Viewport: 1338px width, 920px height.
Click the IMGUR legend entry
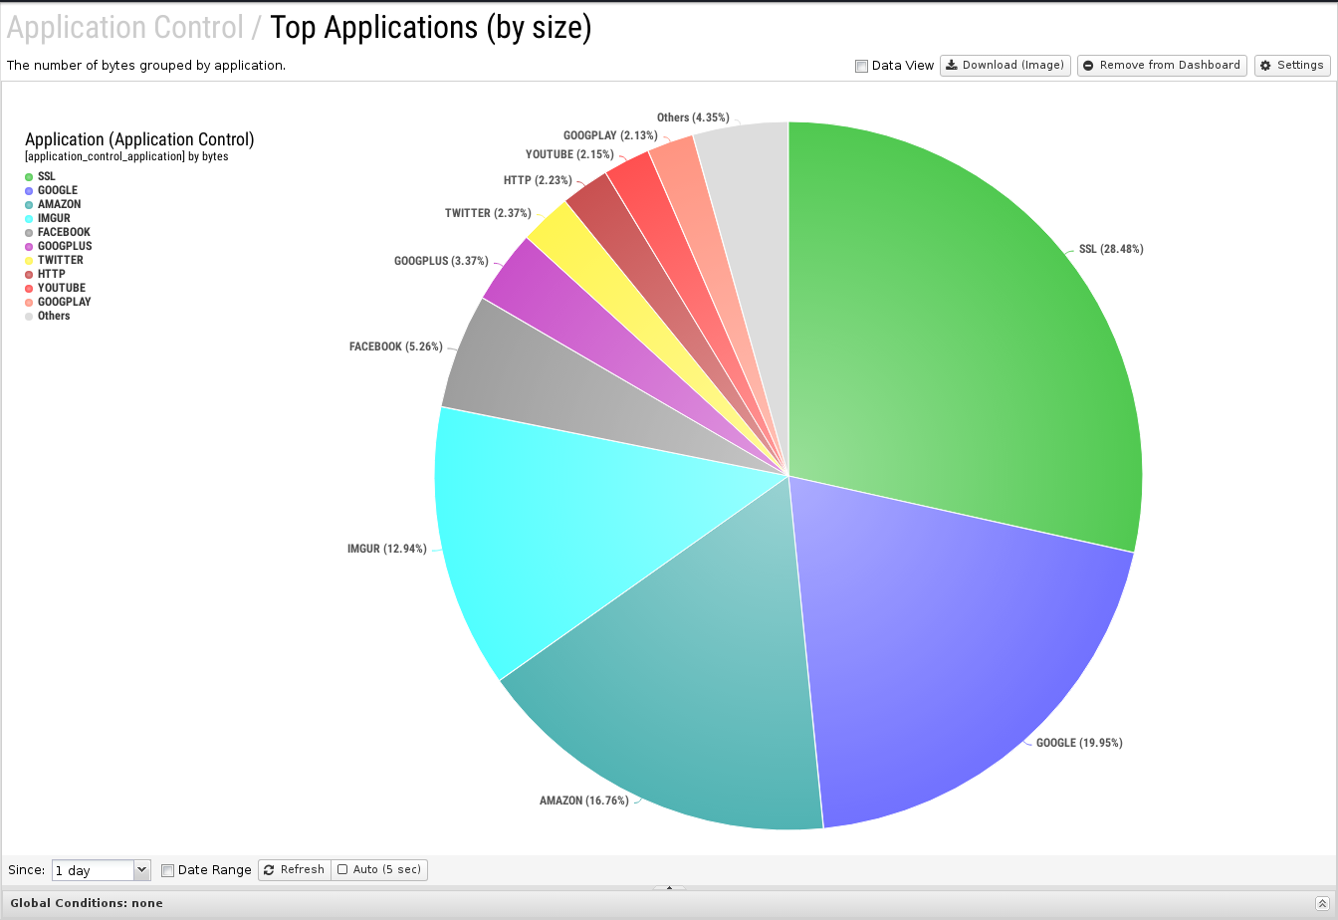(48, 218)
